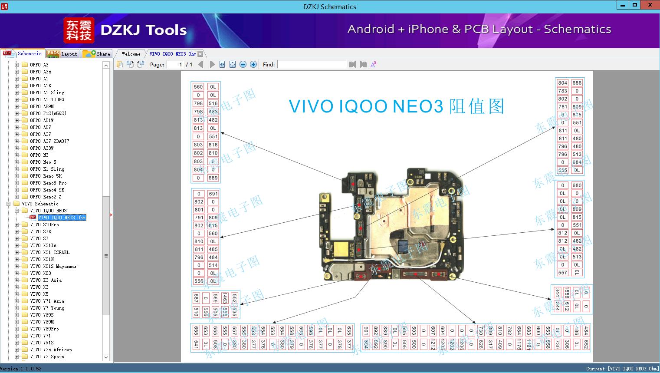The image size is (660, 373).
Task: Select the VIVO Y69Pro folder
Action: pos(44,329)
